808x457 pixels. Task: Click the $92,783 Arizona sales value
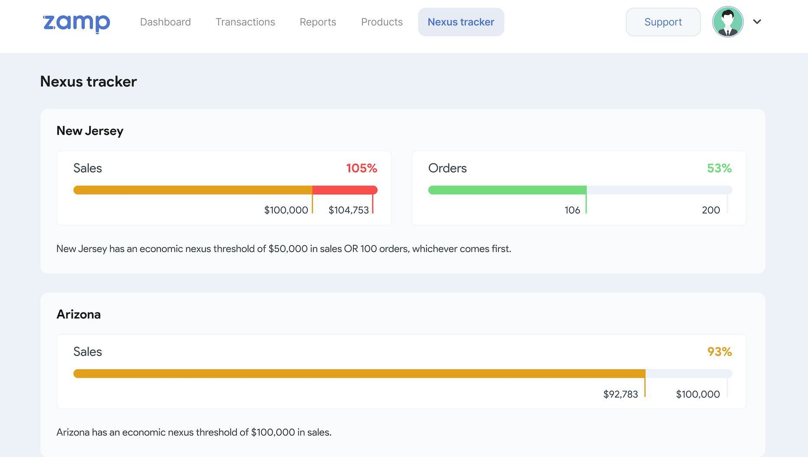point(620,394)
